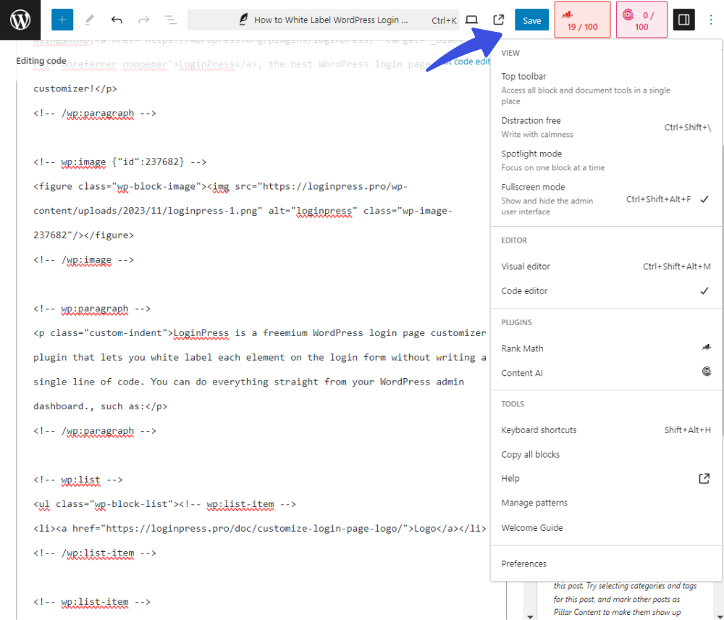Save the post
The image size is (724, 620).
532,20
